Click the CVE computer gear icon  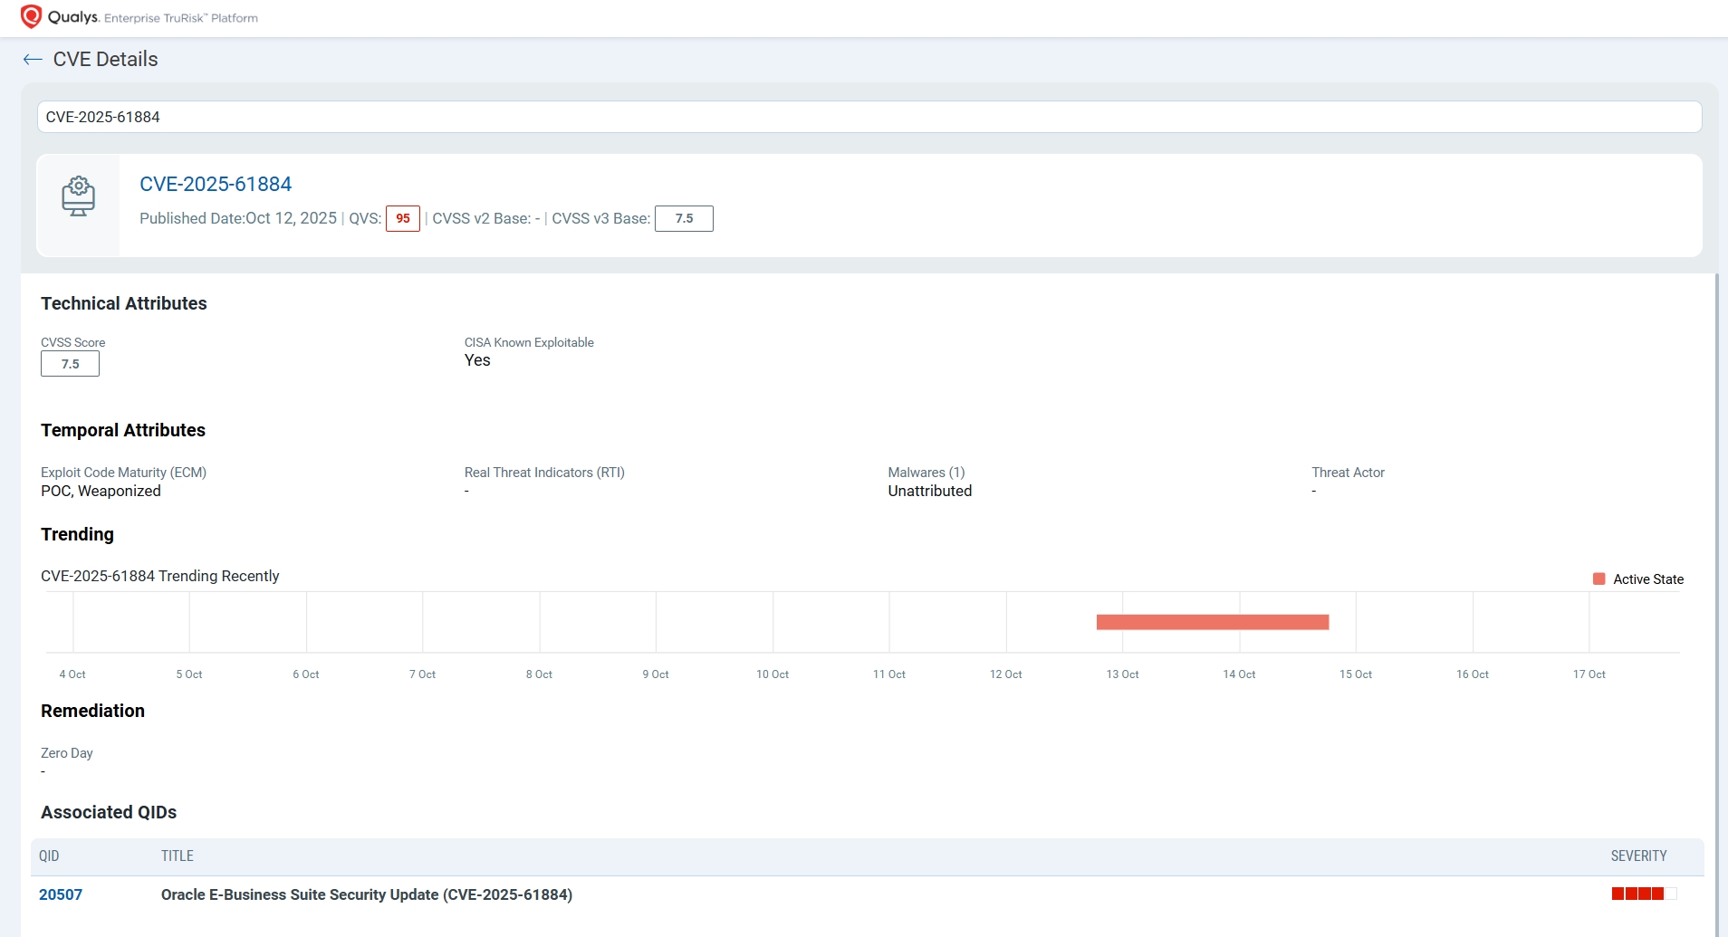pos(78,196)
